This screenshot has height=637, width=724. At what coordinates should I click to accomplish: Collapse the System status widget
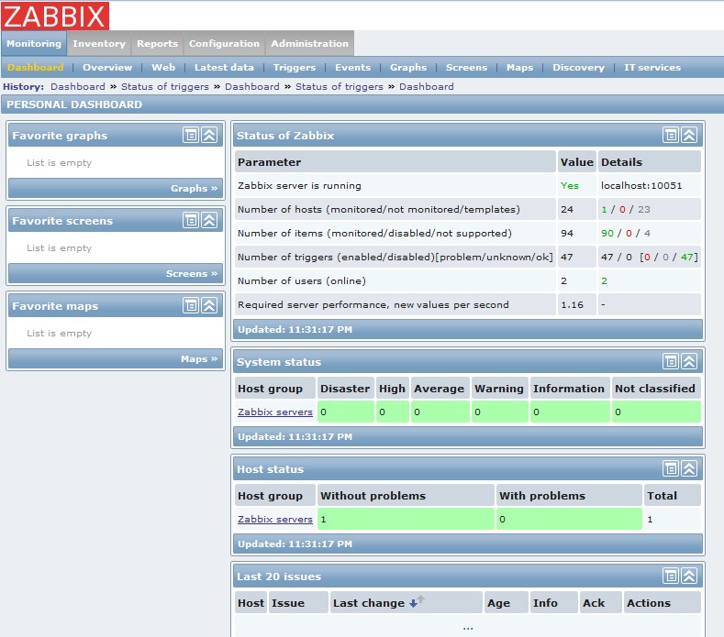(689, 362)
